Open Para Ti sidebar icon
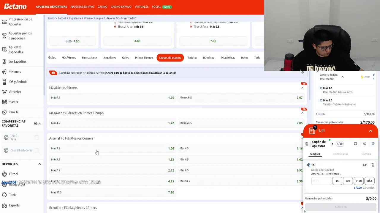 click(x=4, y=112)
